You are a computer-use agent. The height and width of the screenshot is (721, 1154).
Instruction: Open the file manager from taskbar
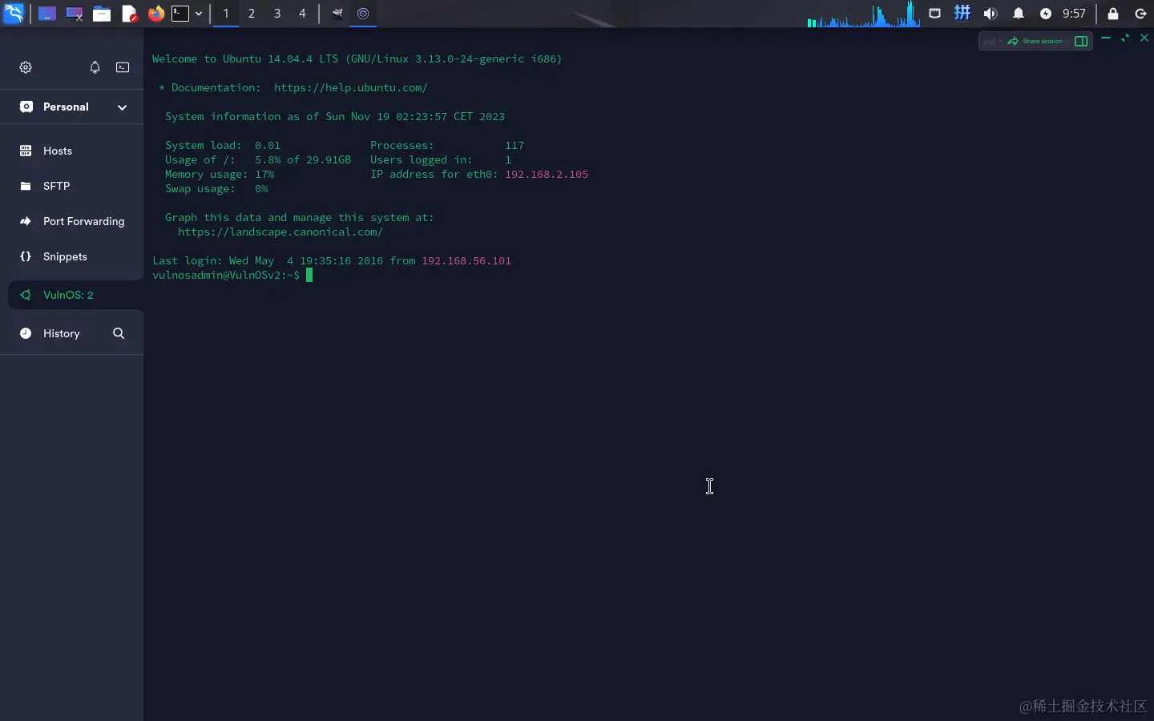102,14
